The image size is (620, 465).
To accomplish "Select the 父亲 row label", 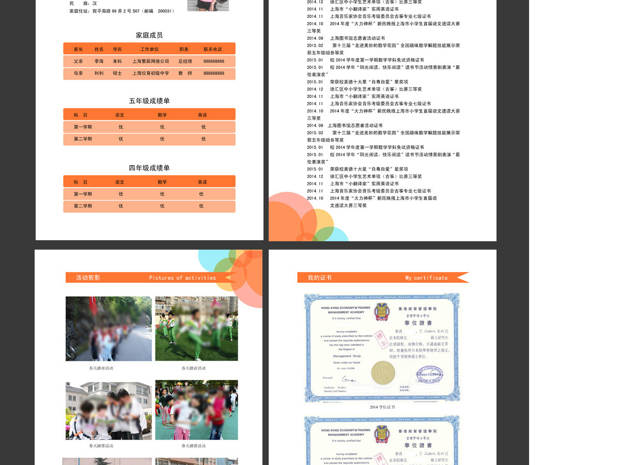I will (79, 61).
